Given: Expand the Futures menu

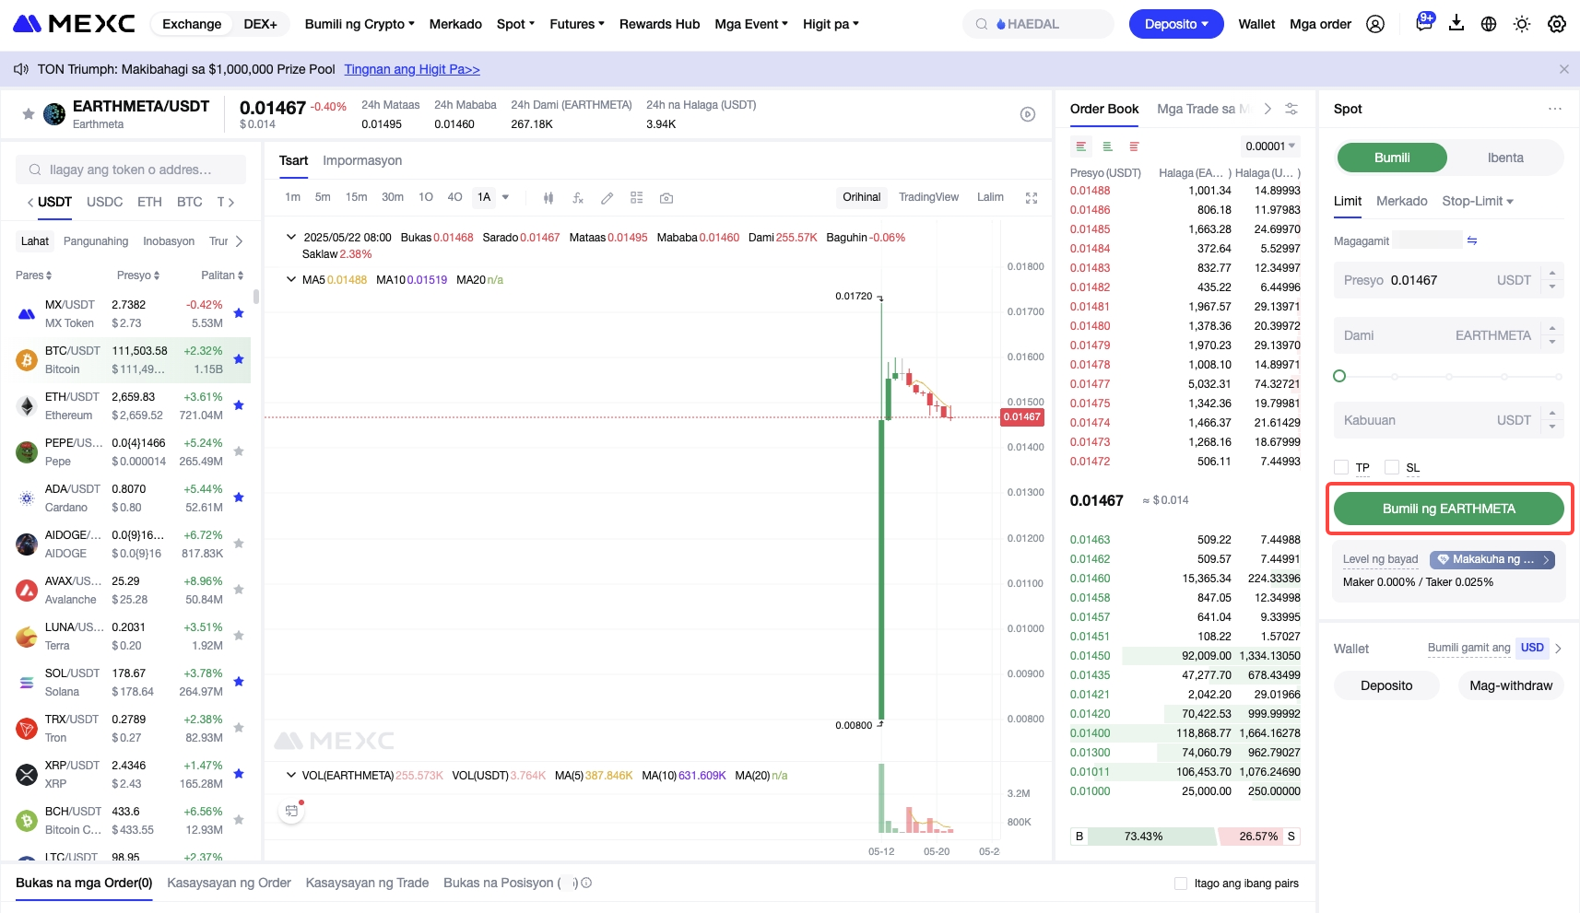Looking at the screenshot, I should coord(577,24).
